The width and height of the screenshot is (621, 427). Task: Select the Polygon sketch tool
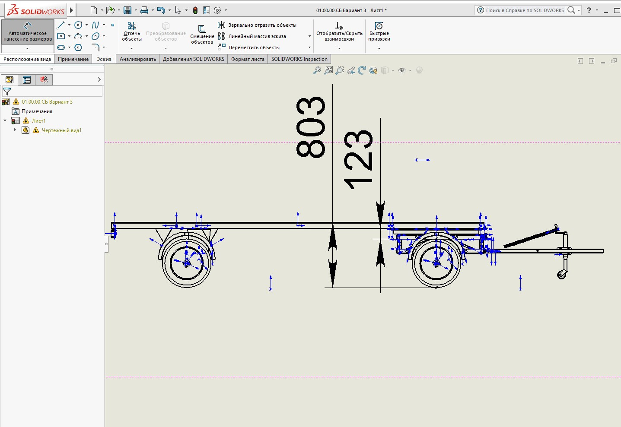78,47
